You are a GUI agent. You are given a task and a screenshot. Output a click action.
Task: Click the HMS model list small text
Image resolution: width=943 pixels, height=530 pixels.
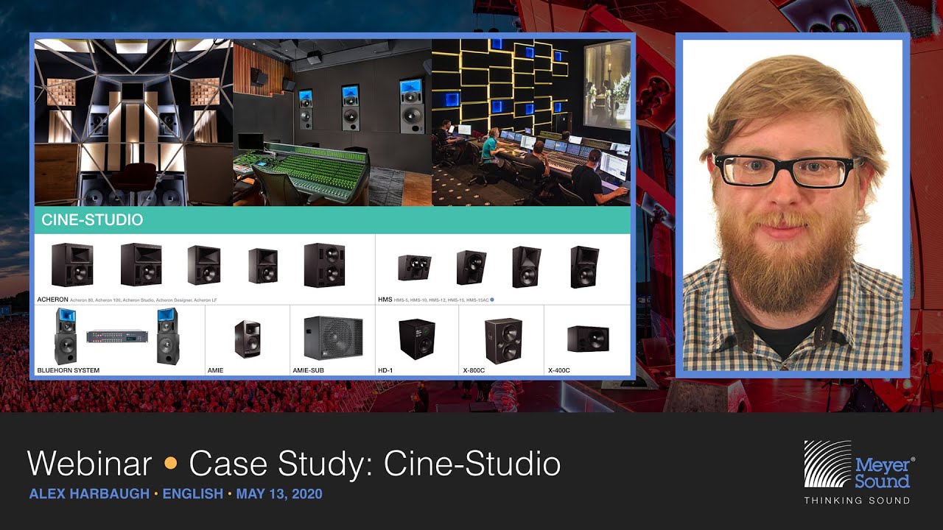pos(441,300)
